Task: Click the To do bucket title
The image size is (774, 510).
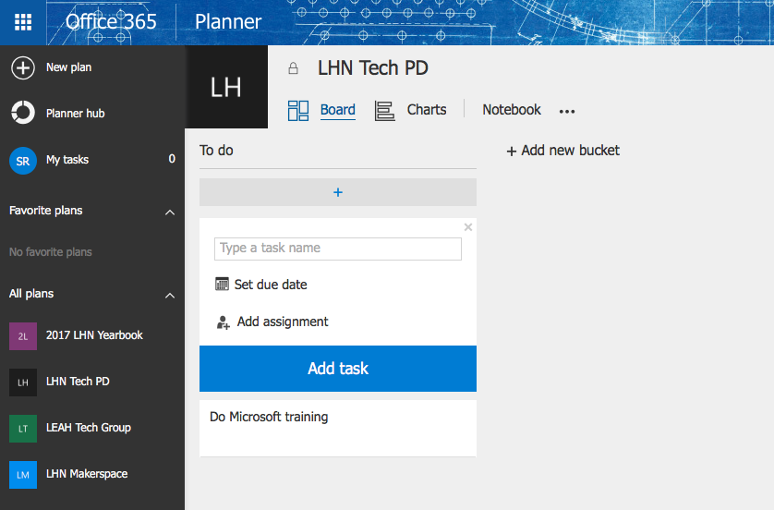Action: pyautogui.click(x=216, y=150)
